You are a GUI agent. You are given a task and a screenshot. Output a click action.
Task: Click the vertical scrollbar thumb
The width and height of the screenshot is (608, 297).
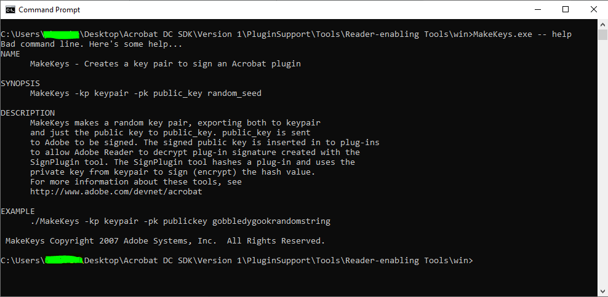click(602, 34)
